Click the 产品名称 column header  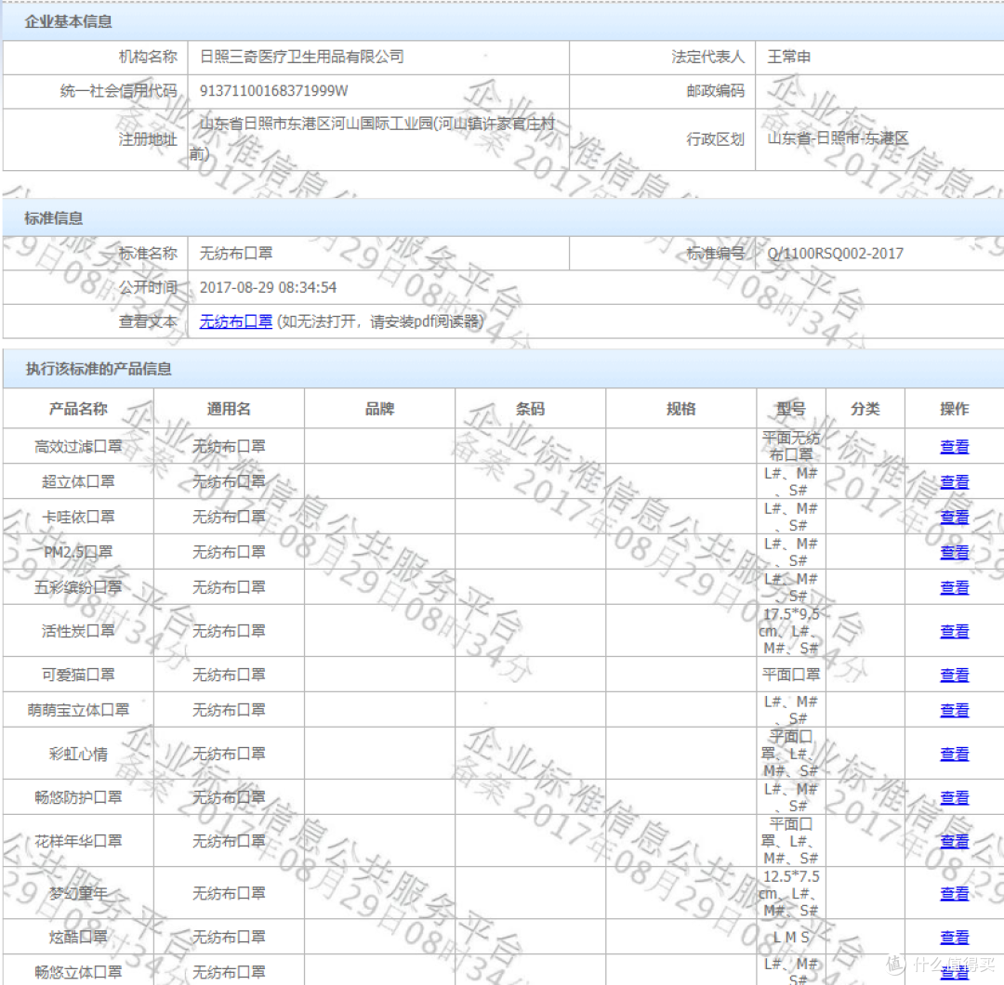tap(78, 408)
